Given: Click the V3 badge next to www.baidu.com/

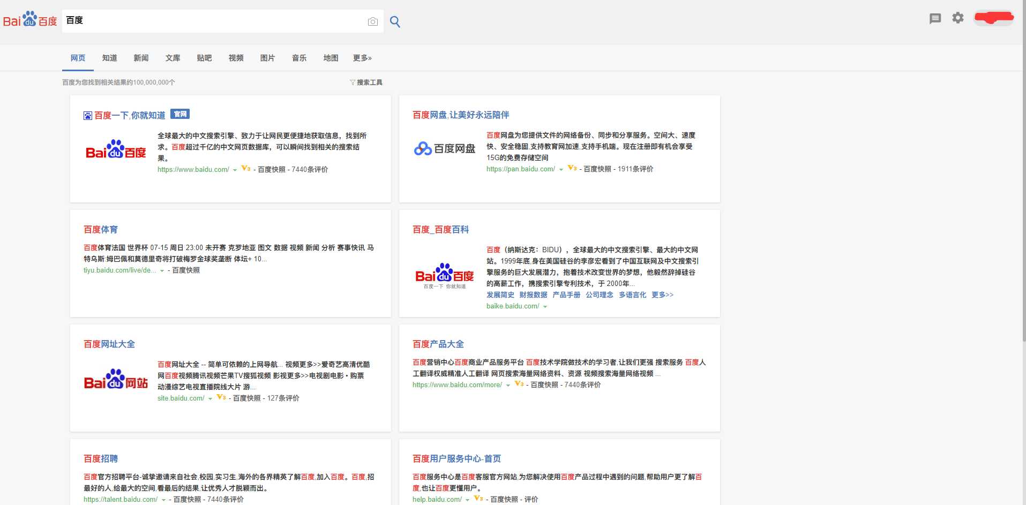Looking at the screenshot, I should click(246, 169).
